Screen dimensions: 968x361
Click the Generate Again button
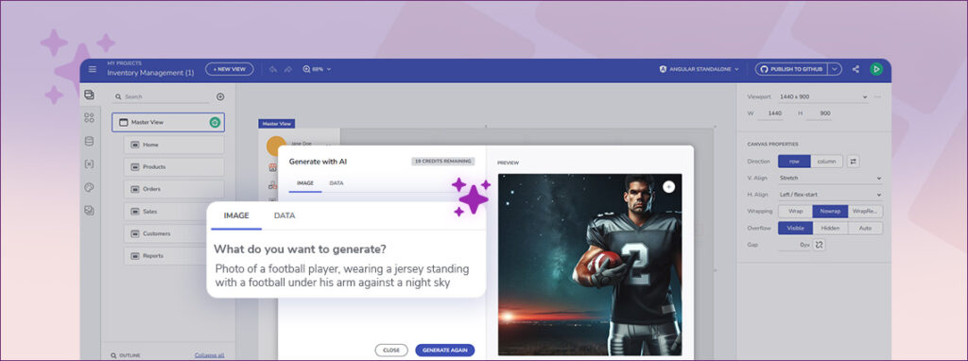[x=444, y=350]
